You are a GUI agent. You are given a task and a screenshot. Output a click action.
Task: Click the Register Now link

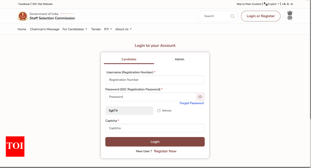165,151
